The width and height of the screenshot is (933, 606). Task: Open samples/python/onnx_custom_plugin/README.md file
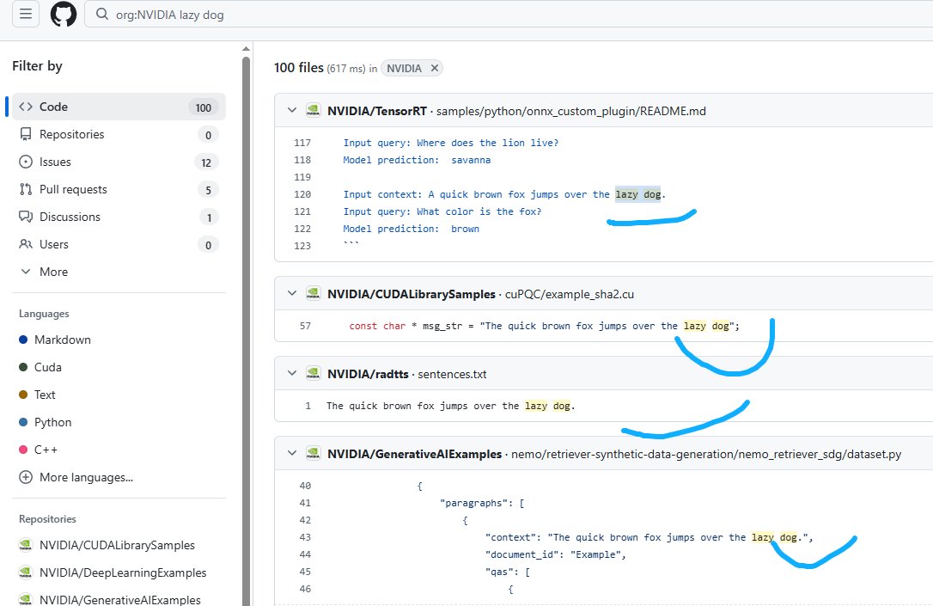point(571,111)
